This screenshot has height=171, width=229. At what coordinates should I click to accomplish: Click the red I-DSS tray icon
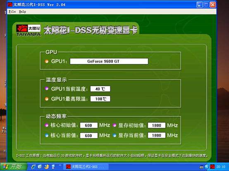click(212, 166)
